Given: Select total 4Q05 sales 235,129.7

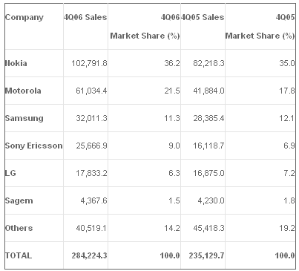Looking at the screenshot, I should (x=207, y=255).
